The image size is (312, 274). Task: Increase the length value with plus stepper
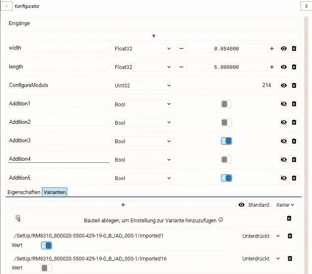(272, 67)
